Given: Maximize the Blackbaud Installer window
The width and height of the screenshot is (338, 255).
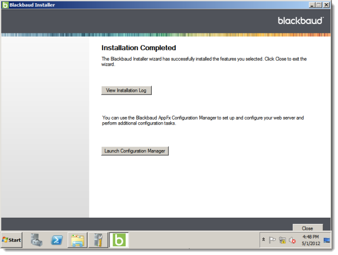Looking at the screenshot, I should [319, 5].
